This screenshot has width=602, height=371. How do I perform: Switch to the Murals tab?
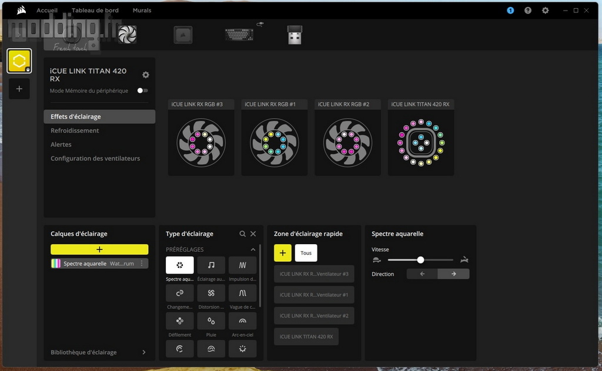(142, 11)
